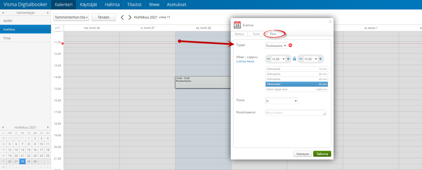The image size is (422, 170).
Task: Click the ti, huhti 27 column header
Action: 147,28
